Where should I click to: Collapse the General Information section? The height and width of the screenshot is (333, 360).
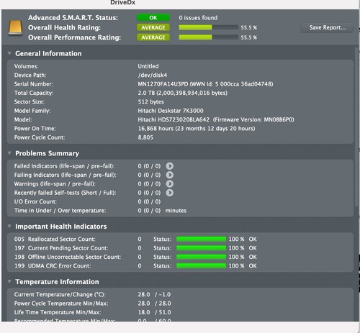[9, 53]
